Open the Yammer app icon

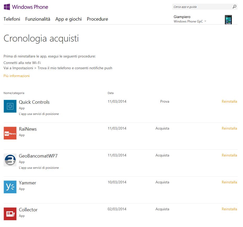[10, 187]
